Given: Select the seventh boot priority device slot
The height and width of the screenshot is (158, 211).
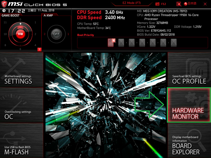Looking at the screenshot, I should (x=173, y=43).
